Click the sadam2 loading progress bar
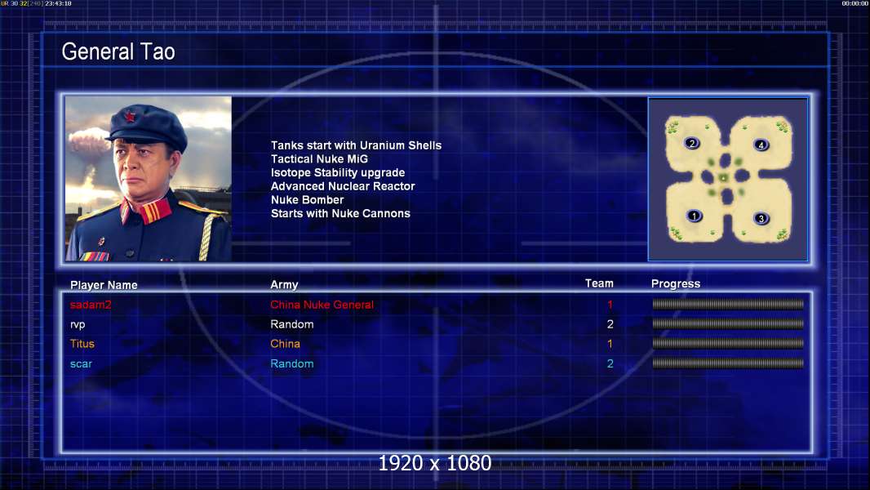The height and width of the screenshot is (490, 870). 728,304
